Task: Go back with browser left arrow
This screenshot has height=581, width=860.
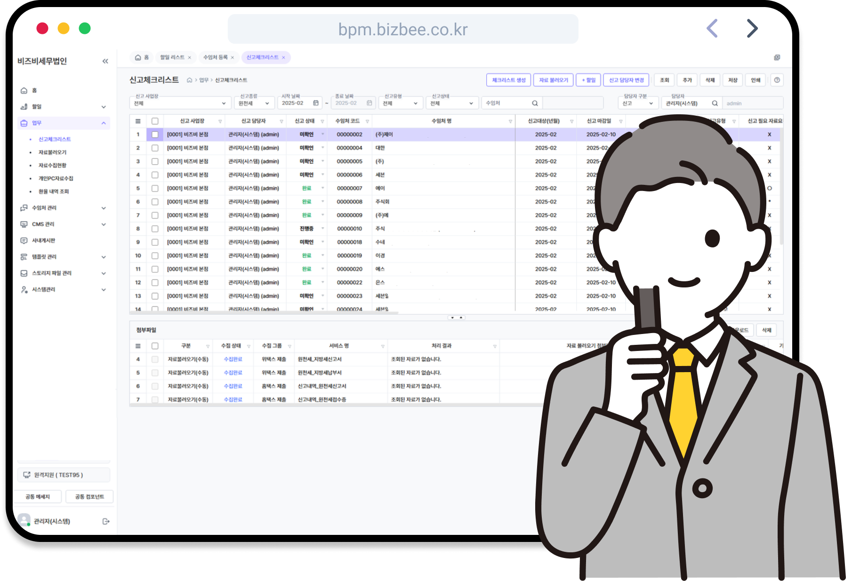Action: click(x=712, y=28)
